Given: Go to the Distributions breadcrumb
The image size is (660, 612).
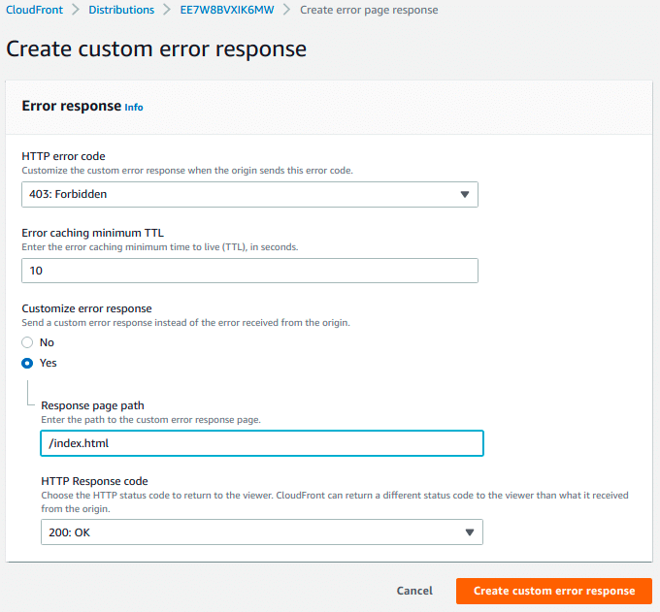Looking at the screenshot, I should coord(121,10).
